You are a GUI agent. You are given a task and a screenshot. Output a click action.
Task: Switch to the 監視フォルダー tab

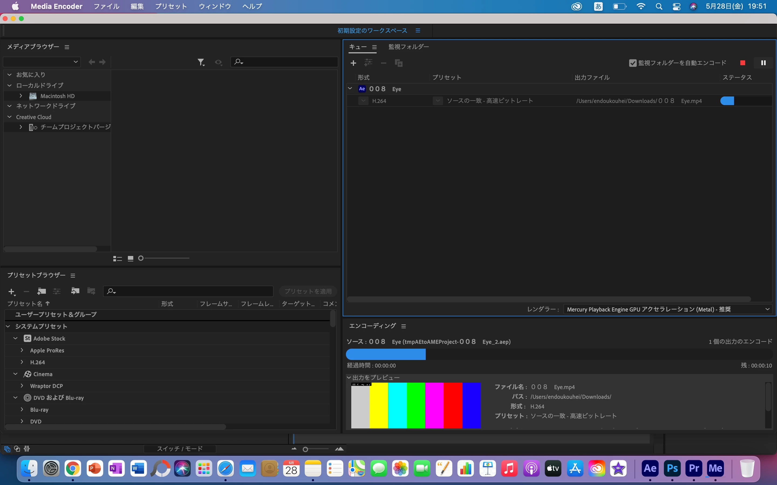[408, 47]
